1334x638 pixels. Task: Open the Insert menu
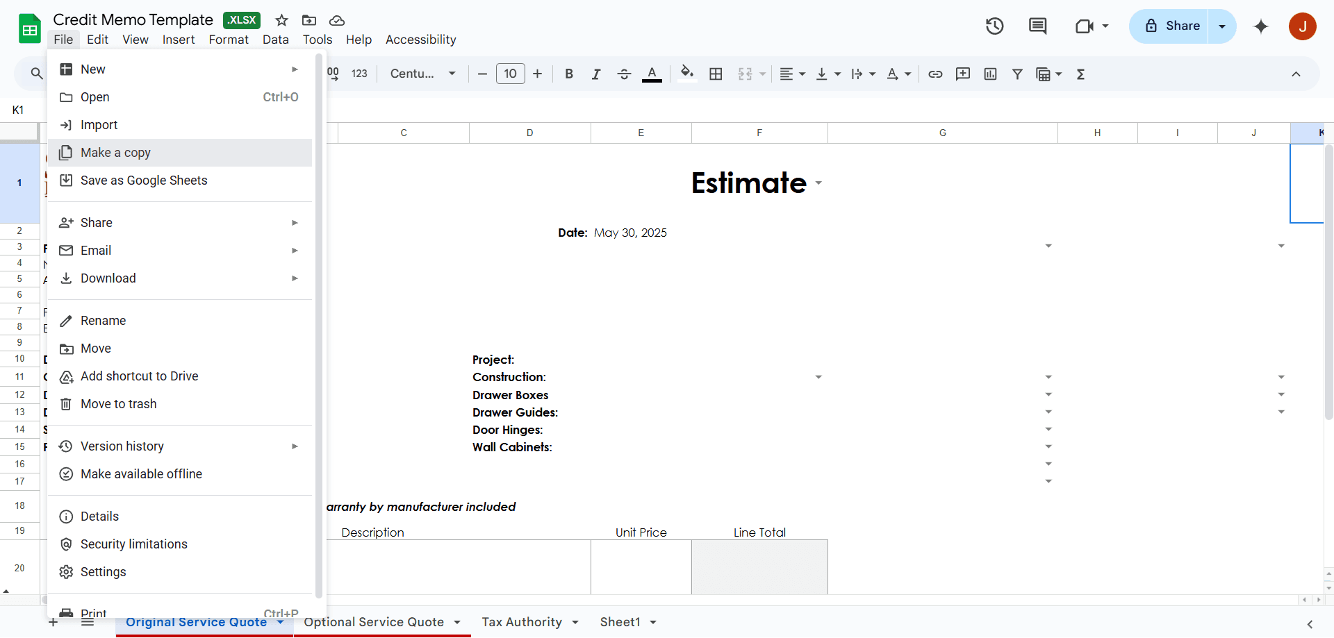(179, 40)
